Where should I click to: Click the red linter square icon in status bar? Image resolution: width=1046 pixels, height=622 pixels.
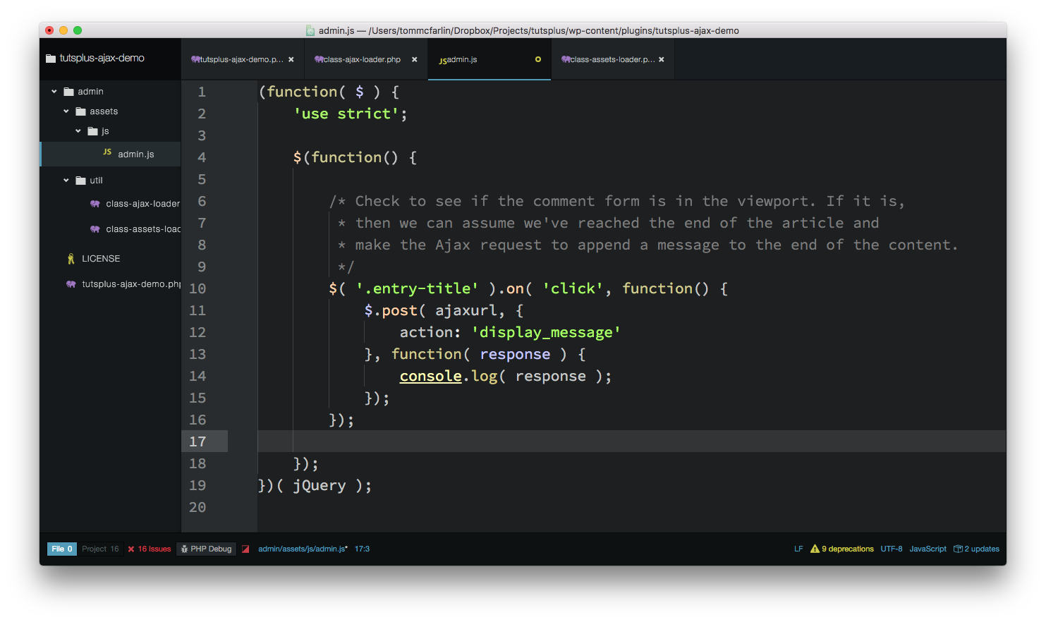point(245,549)
